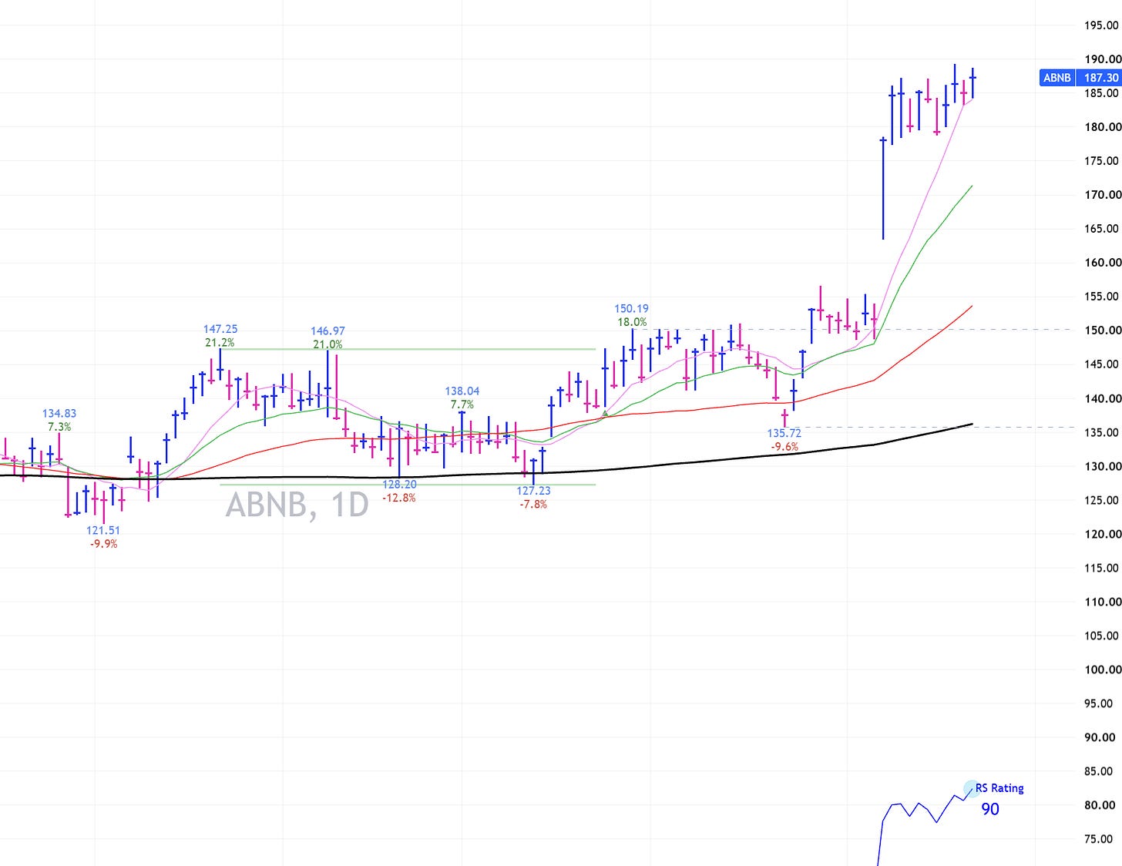Select the 187.30 current price badge
The image size is (1122, 866).
1100,78
